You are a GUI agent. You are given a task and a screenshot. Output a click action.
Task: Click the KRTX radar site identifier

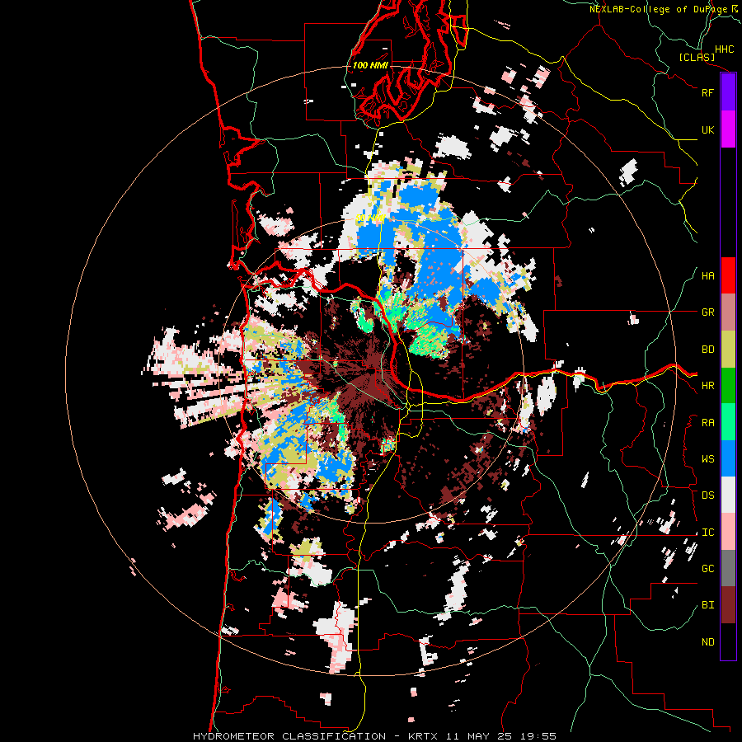pyautogui.click(x=425, y=736)
